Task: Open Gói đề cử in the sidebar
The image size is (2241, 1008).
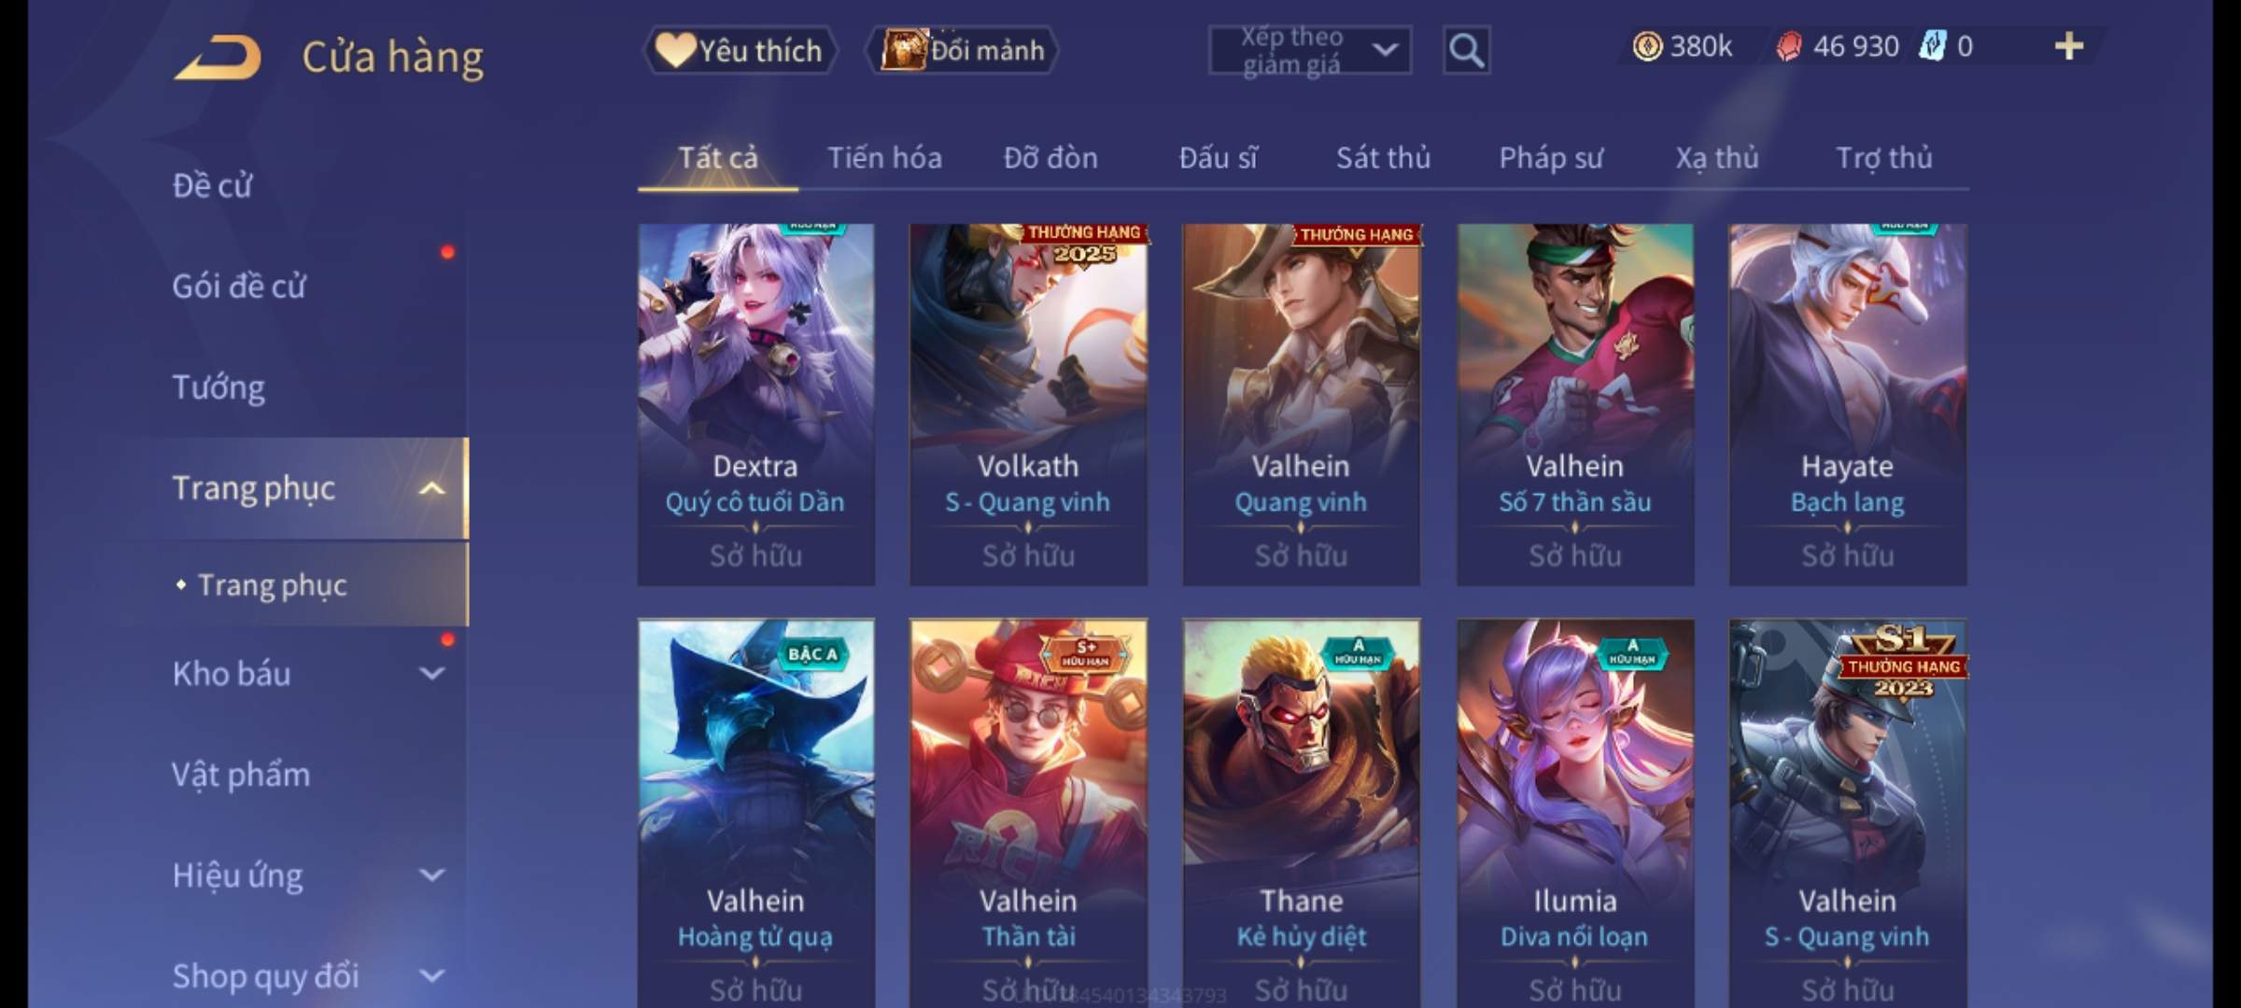Action: pyautogui.click(x=238, y=286)
